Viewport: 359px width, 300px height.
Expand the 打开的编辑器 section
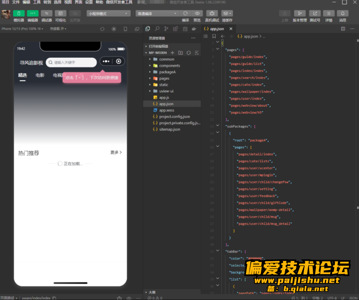[159, 46]
